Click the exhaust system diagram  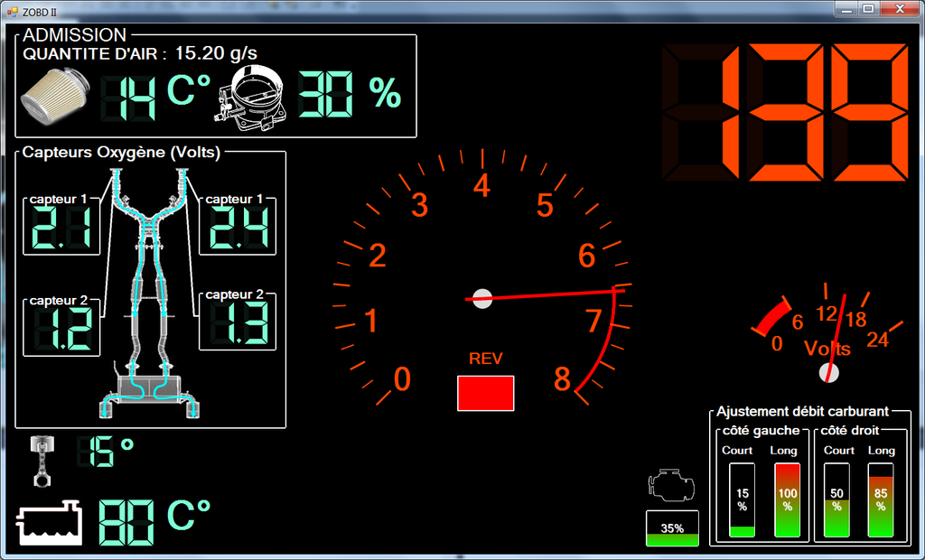click(151, 298)
